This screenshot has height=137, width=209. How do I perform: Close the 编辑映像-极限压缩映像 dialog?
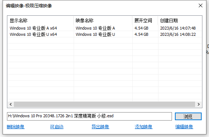pyautogui.click(x=201, y=5)
